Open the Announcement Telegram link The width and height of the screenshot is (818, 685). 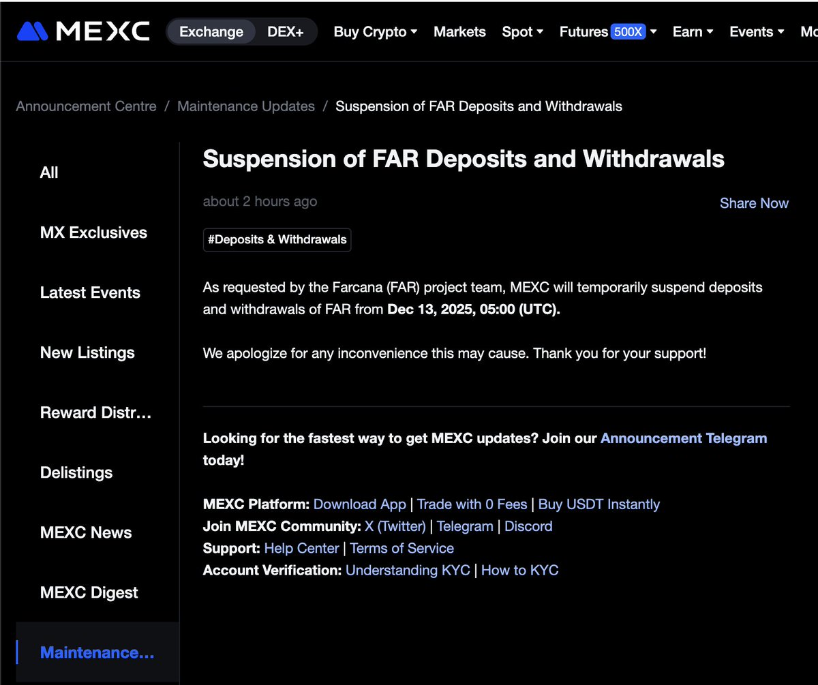684,438
